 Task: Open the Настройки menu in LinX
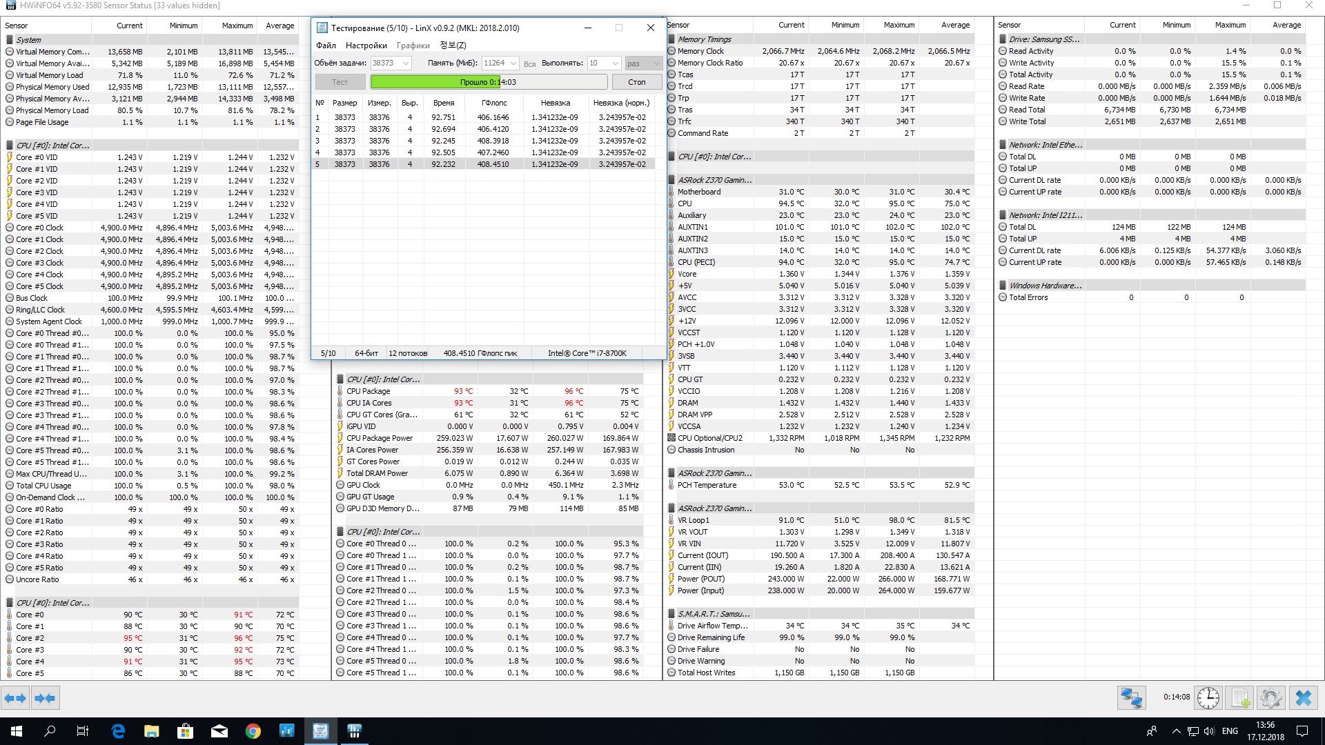click(366, 46)
